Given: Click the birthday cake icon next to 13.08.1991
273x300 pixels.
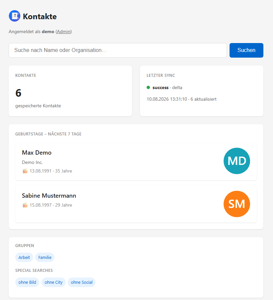Looking at the screenshot, I should click(25, 171).
